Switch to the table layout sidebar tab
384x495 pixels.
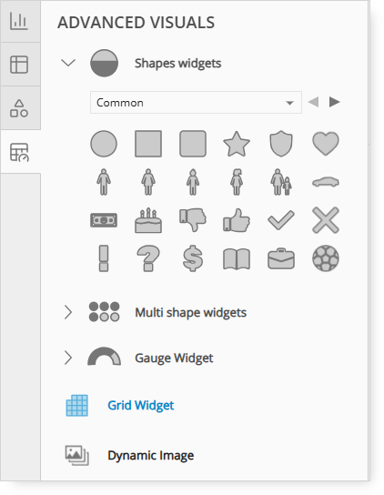point(20,65)
